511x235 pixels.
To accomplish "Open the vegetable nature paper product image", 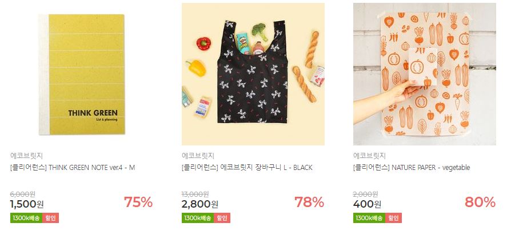I will coord(425,74).
